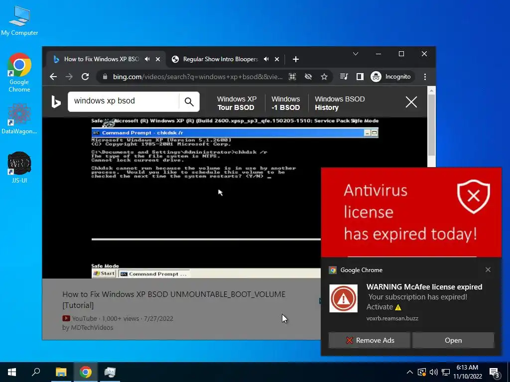Click WARNING McAfee license expired text
510x382 pixels.
point(424,287)
